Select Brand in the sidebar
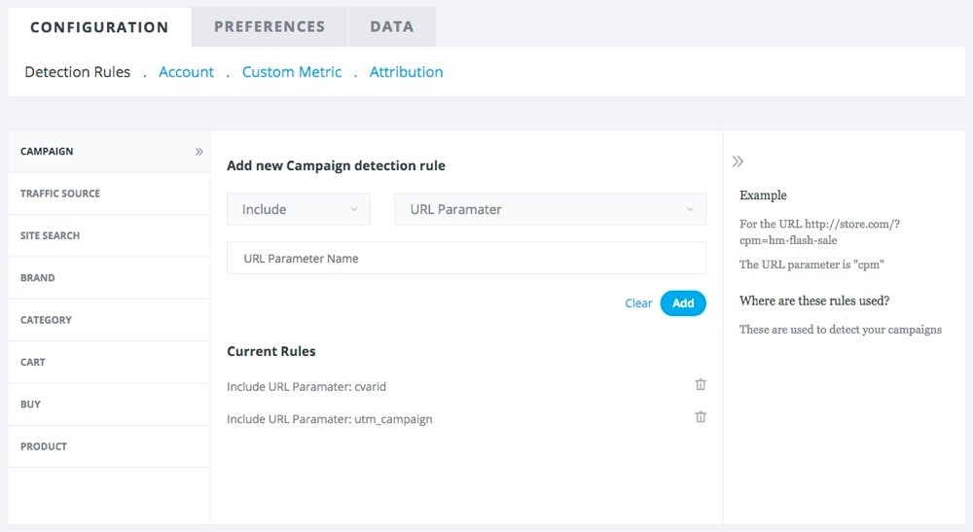The height and width of the screenshot is (532, 973). pyautogui.click(x=109, y=278)
